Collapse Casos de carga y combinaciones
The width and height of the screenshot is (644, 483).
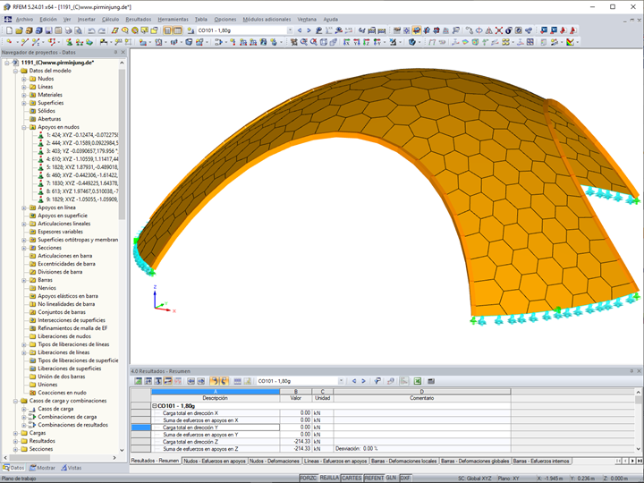15,401
